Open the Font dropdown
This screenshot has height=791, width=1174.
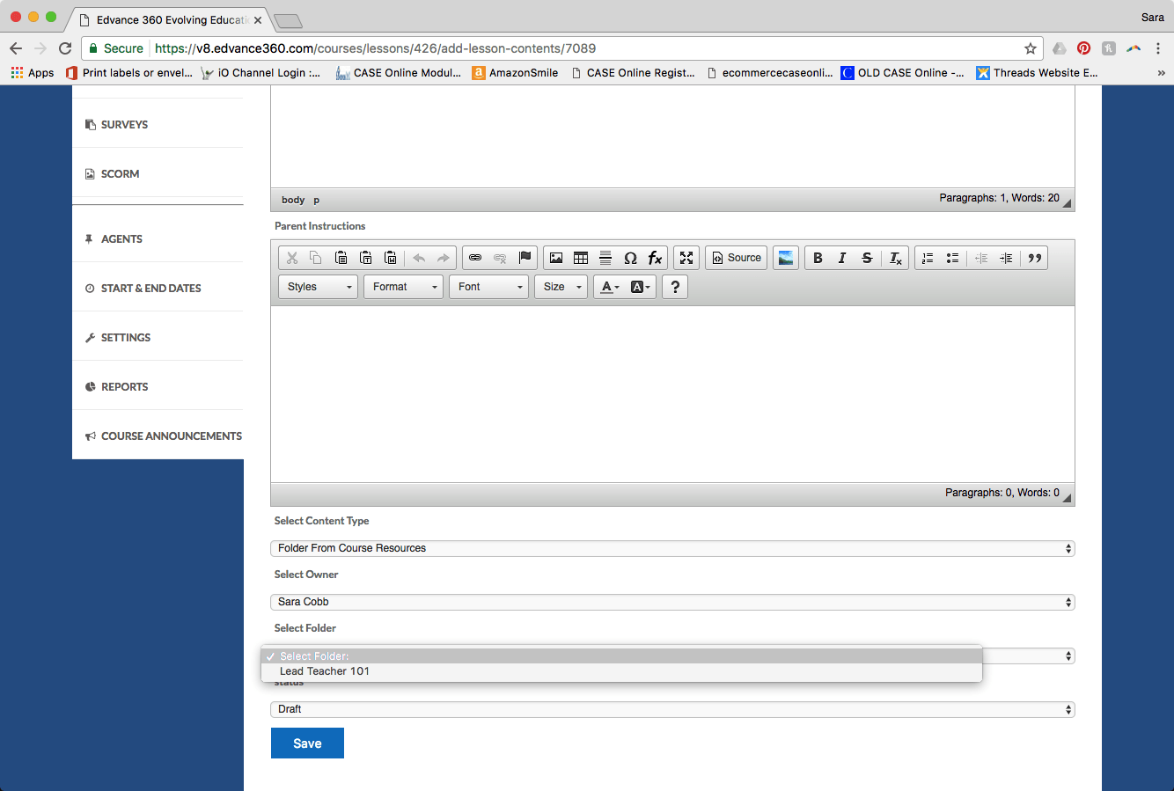[x=488, y=287]
